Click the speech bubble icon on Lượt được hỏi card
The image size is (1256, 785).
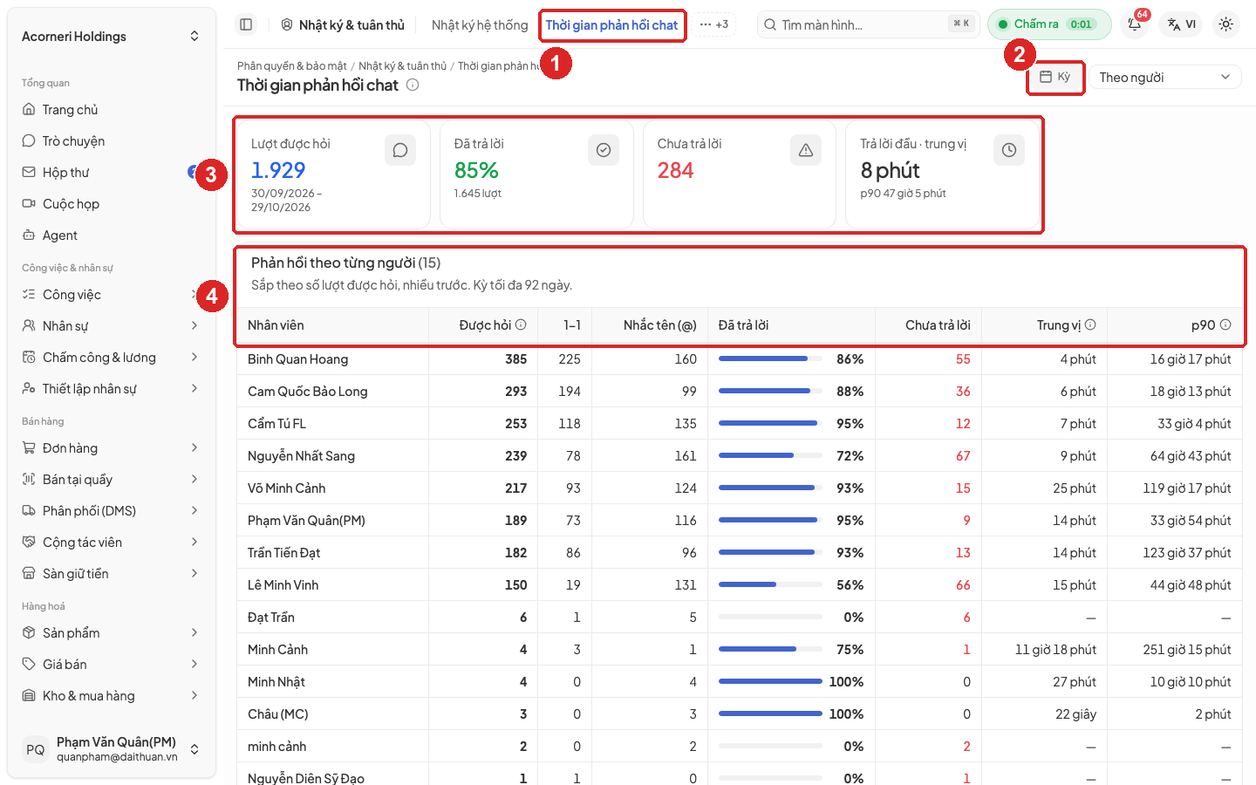pyautogui.click(x=400, y=150)
